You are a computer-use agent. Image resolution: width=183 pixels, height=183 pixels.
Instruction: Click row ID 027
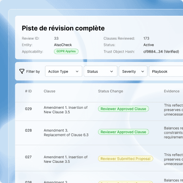28,157
